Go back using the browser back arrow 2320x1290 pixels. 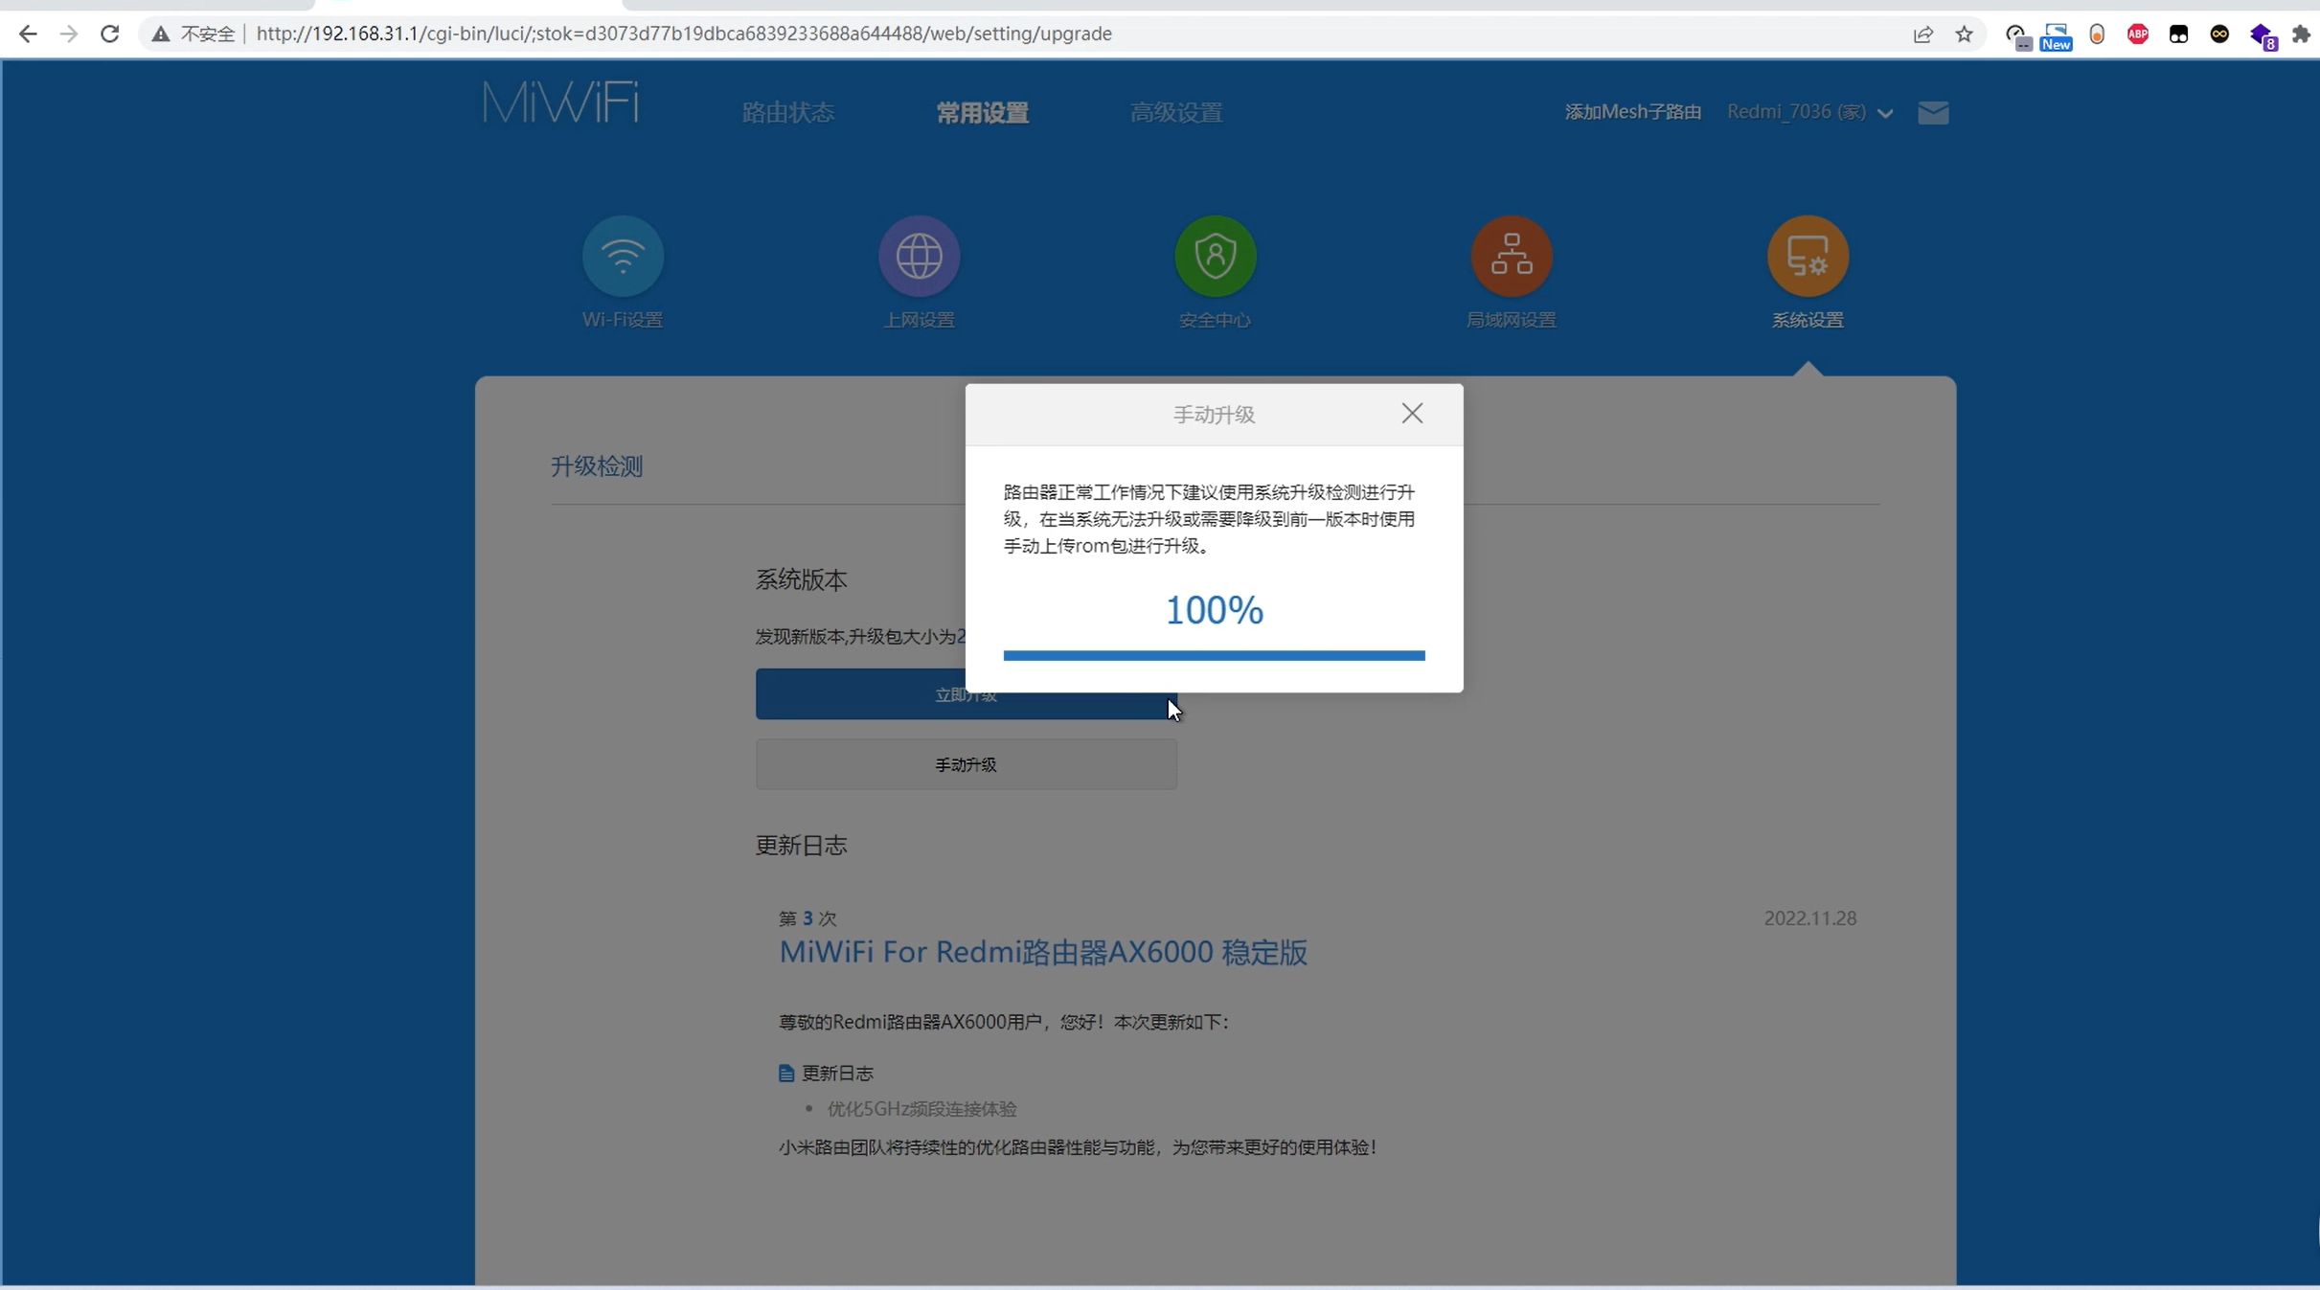pyautogui.click(x=28, y=34)
